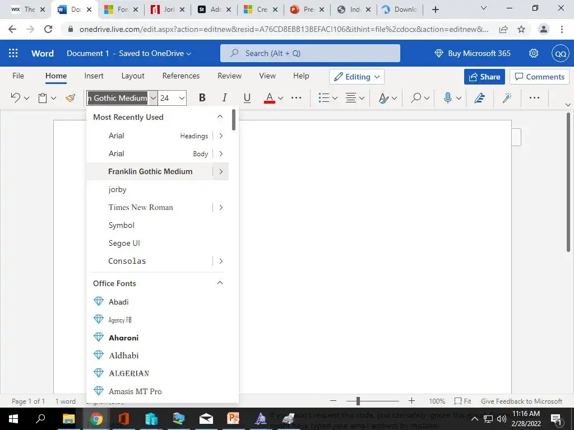Click the font list scrollbar thumb
This screenshot has height=430, width=574.
click(234, 120)
